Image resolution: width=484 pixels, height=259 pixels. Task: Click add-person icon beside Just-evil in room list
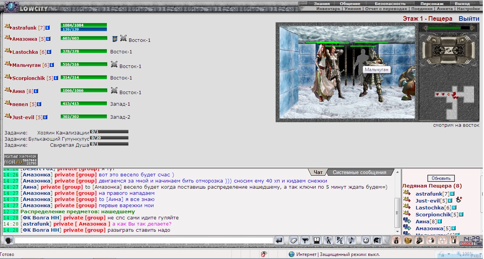459,200
